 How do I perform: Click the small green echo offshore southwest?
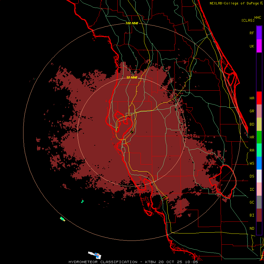tap(82, 201)
